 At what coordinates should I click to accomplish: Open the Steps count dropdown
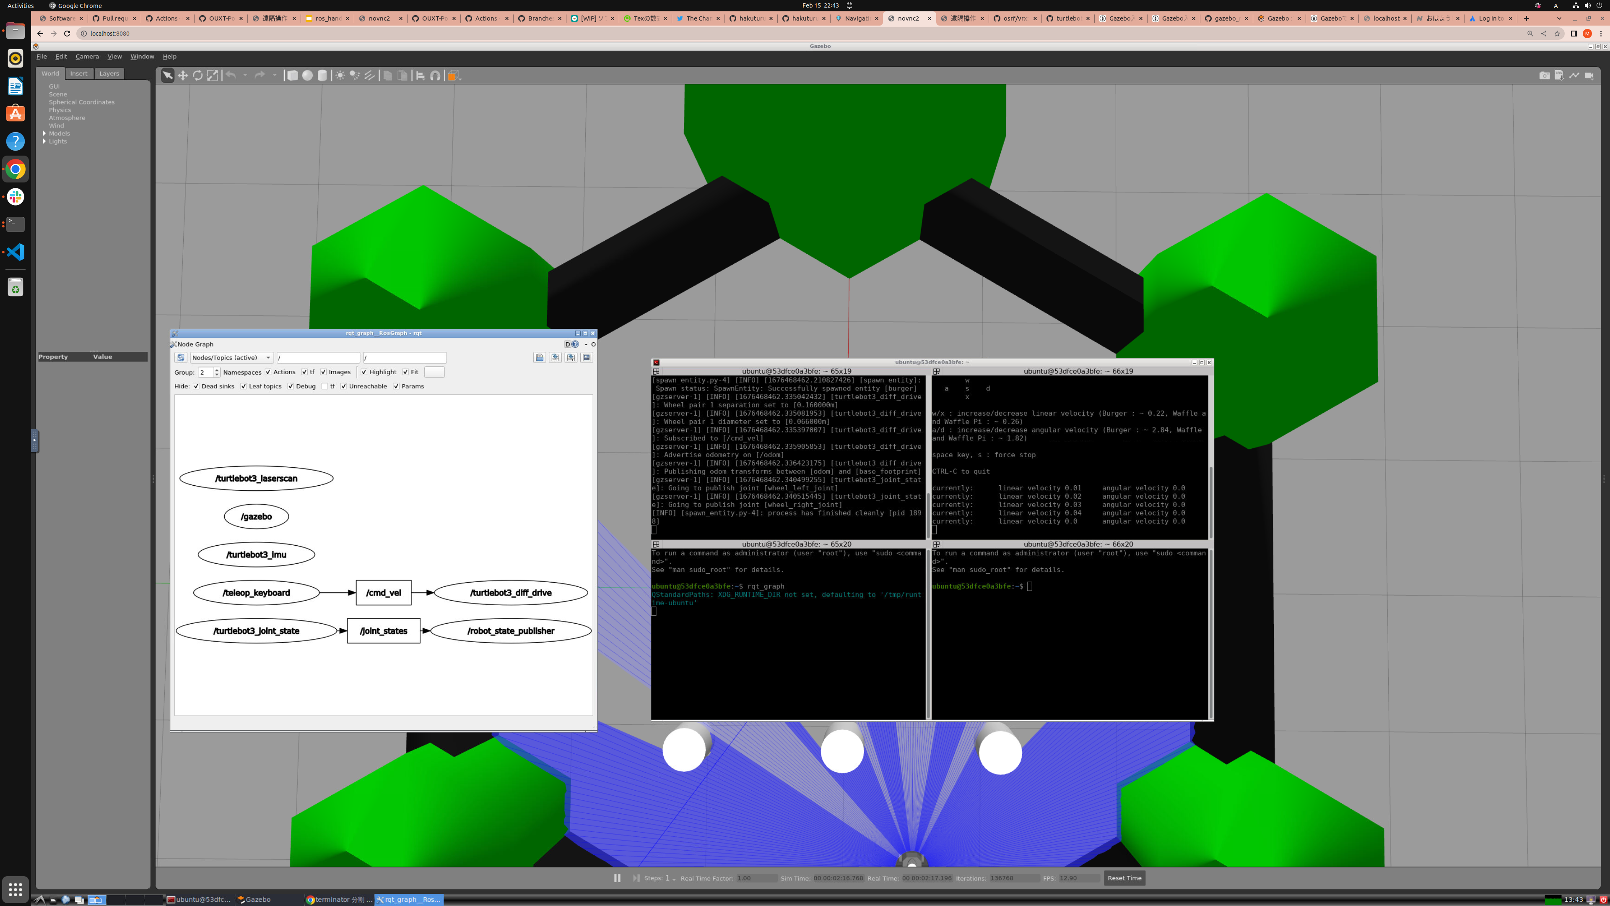tap(674, 879)
